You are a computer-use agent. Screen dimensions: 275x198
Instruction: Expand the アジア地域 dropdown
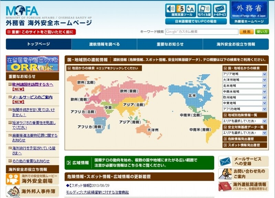coord(245,74)
